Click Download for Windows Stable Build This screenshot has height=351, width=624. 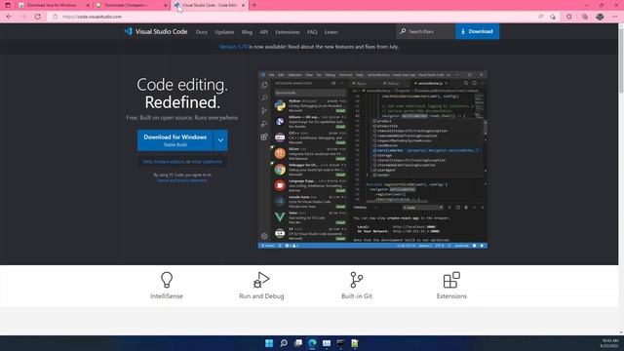(x=175, y=140)
